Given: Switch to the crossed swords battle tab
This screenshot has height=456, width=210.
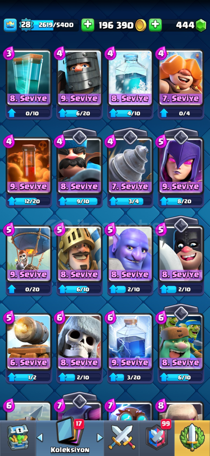Looking at the screenshot, I should (x=122, y=438).
